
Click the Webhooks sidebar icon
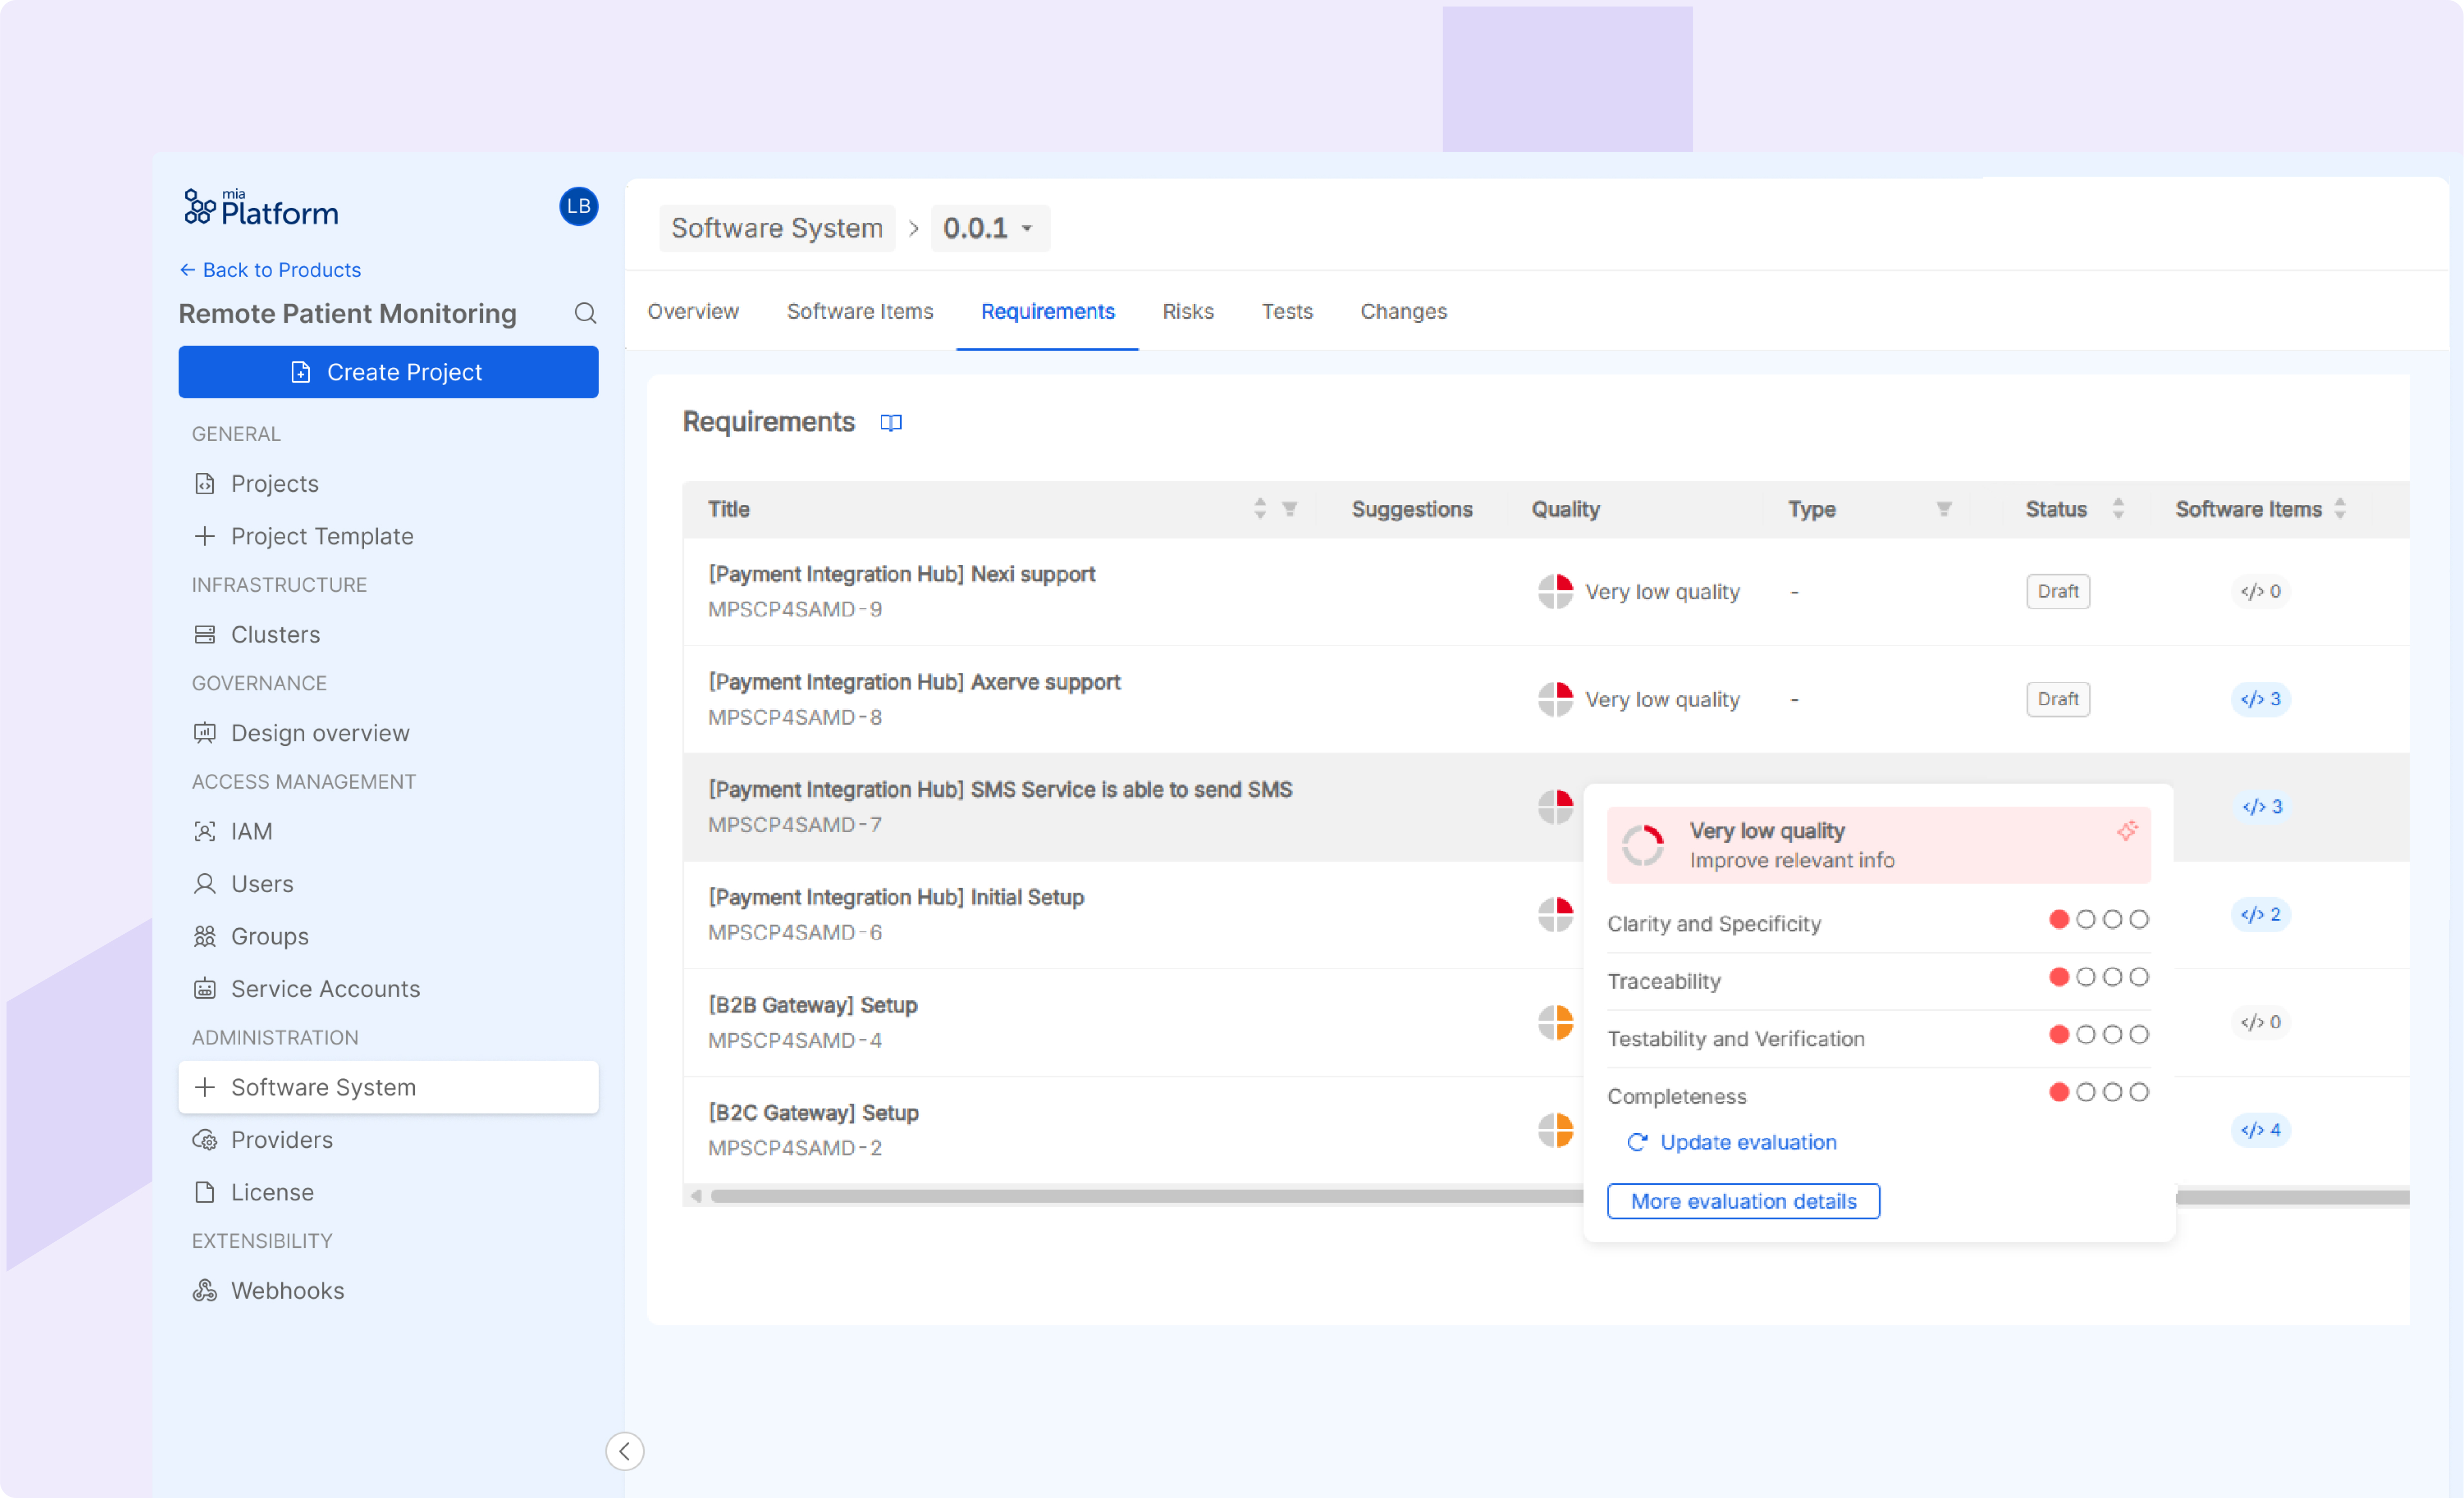(205, 1290)
